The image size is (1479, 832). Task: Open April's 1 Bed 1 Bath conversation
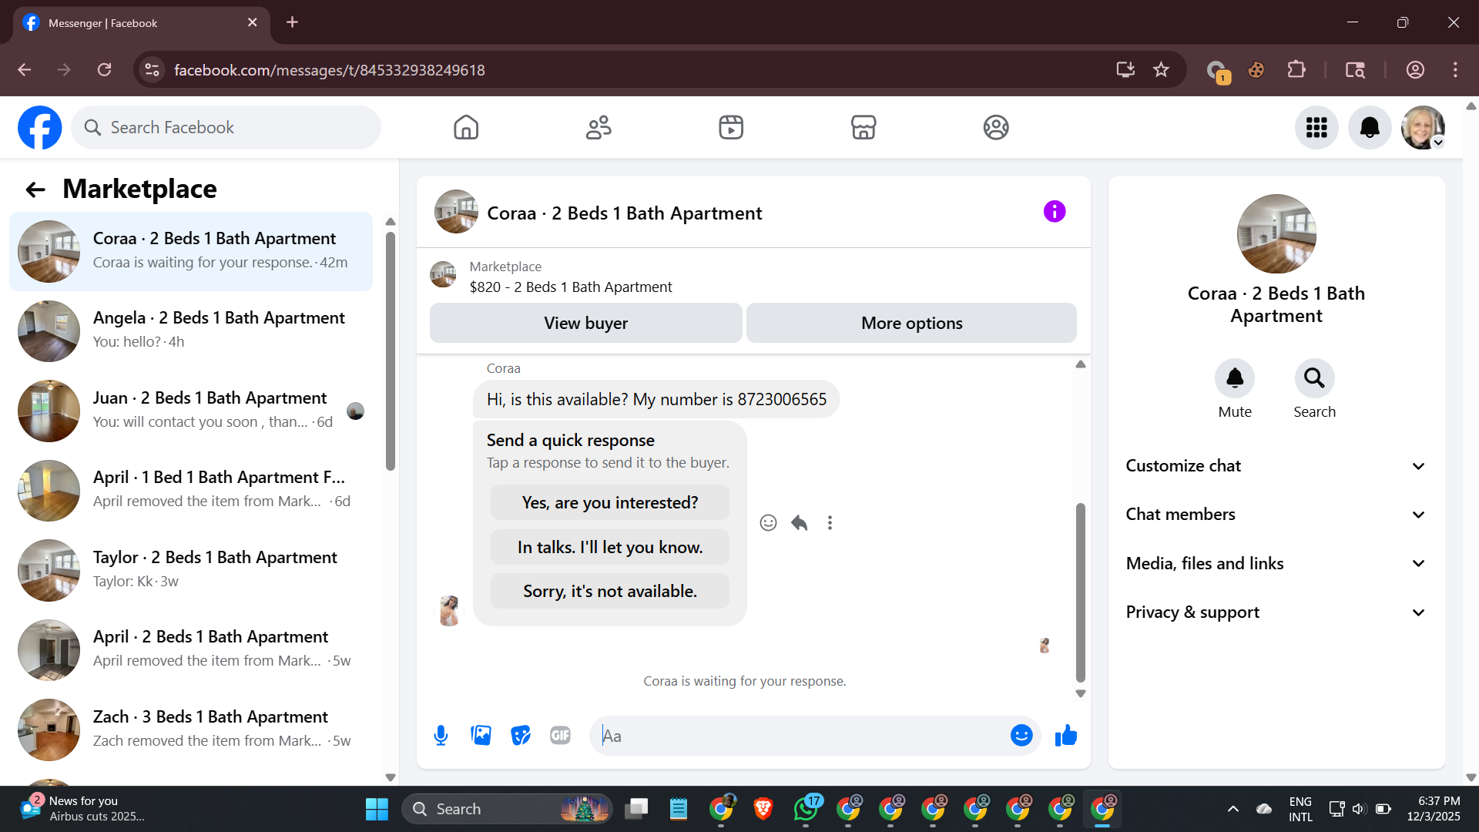(x=191, y=491)
